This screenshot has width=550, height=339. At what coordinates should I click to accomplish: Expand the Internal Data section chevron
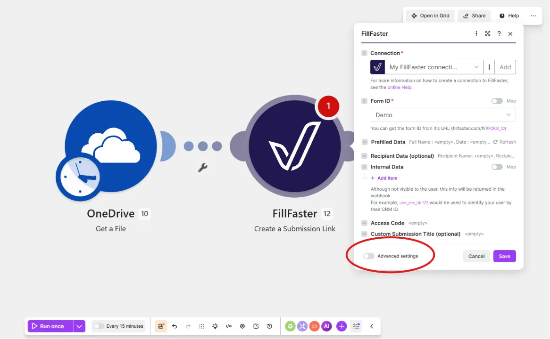364,167
